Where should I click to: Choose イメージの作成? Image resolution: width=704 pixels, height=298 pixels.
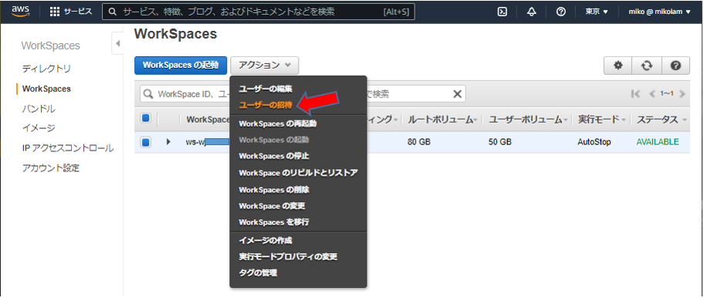click(266, 241)
